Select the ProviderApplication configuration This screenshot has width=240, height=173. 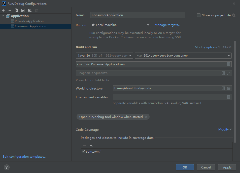click(29, 21)
